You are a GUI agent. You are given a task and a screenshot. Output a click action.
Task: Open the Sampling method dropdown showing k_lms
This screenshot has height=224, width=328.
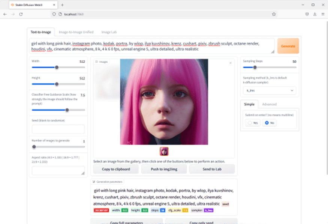(270, 90)
